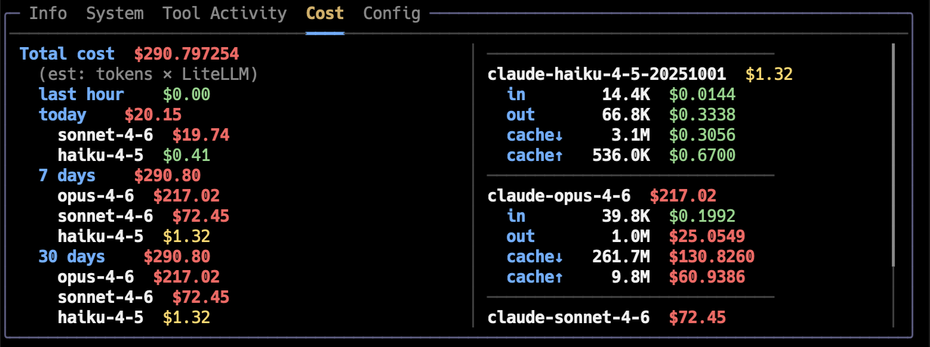930x347 pixels.
Task: Switch to the Info tab
Action: [x=48, y=13]
